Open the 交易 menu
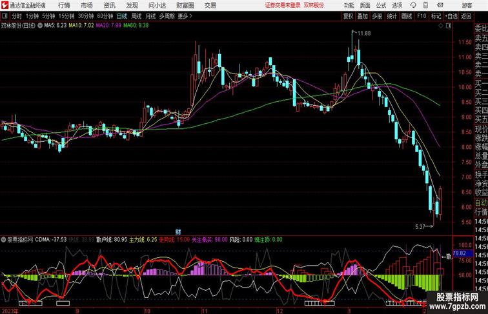488x314 pixels. point(210,5)
